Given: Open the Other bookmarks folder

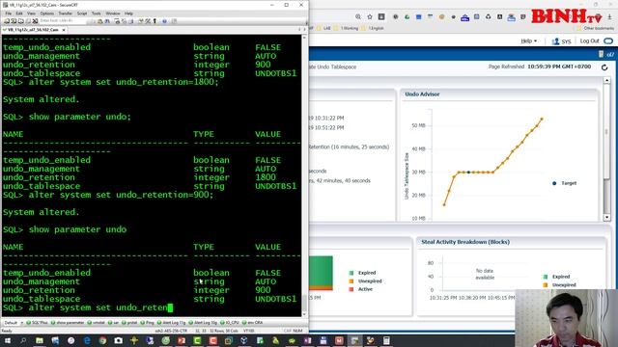Looking at the screenshot, I should 596,28.
